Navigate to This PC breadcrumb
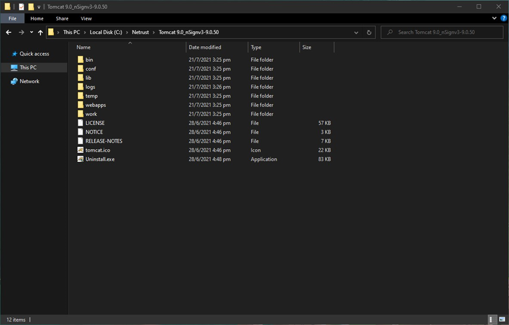Image resolution: width=509 pixels, height=325 pixels. tap(71, 32)
